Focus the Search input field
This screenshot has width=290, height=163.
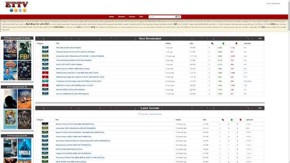(162, 17)
